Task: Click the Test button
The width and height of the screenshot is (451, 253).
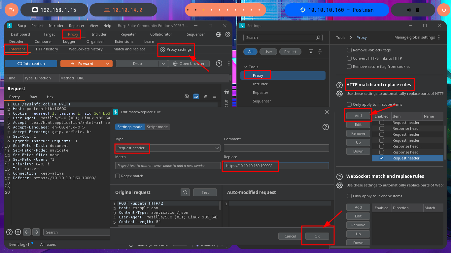Action: coord(205,192)
